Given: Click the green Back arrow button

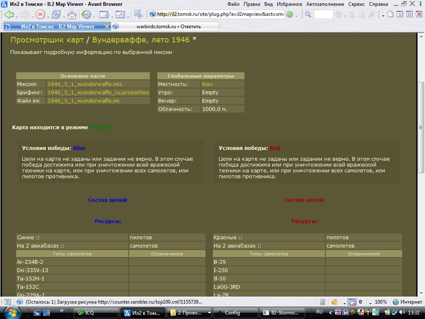Looking at the screenshot, I should pyautogui.click(x=8, y=15).
